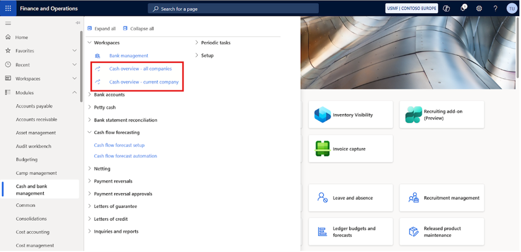Open Cash flow forecast setup link
This screenshot has height=252, width=521.
pyautogui.click(x=119, y=145)
